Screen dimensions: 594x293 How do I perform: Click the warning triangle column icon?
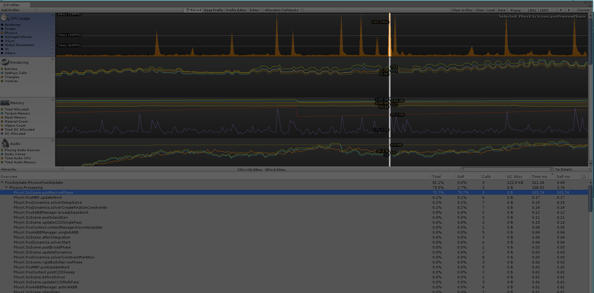(x=584, y=176)
